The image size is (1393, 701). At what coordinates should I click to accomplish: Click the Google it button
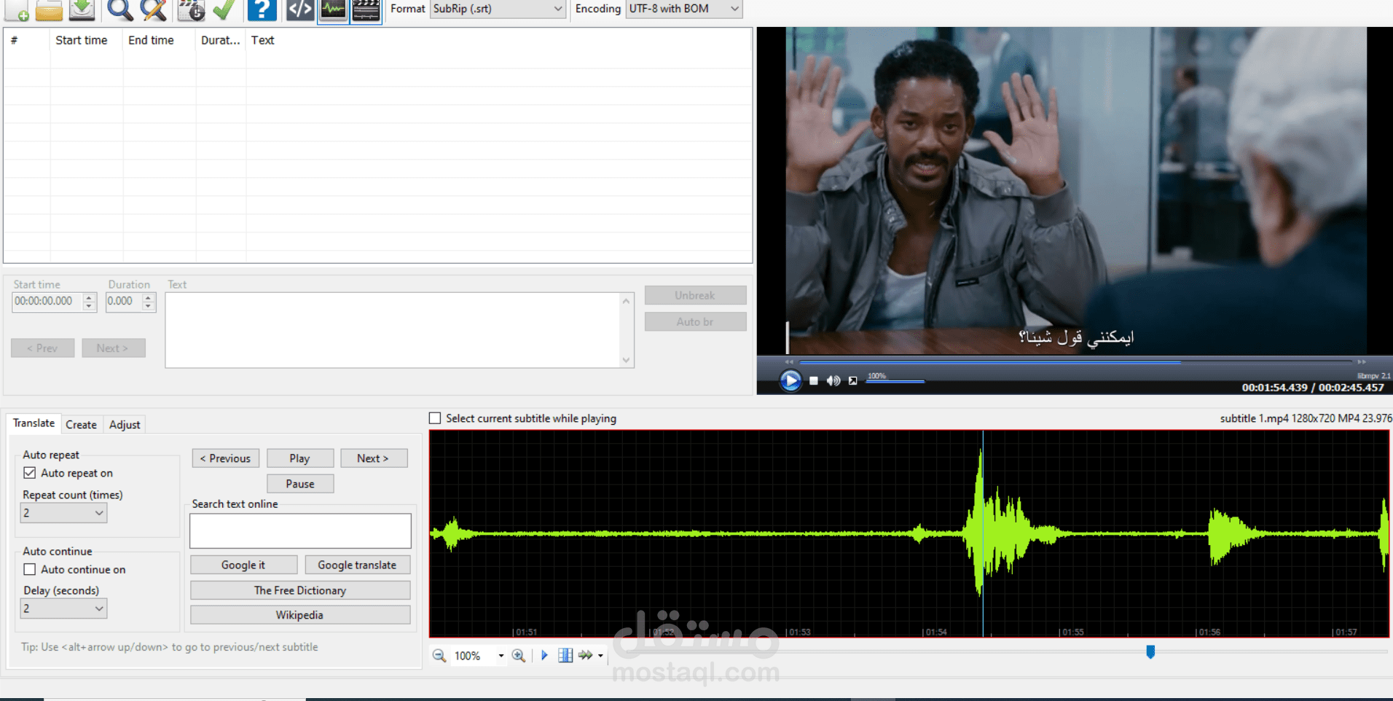click(243, 565)
